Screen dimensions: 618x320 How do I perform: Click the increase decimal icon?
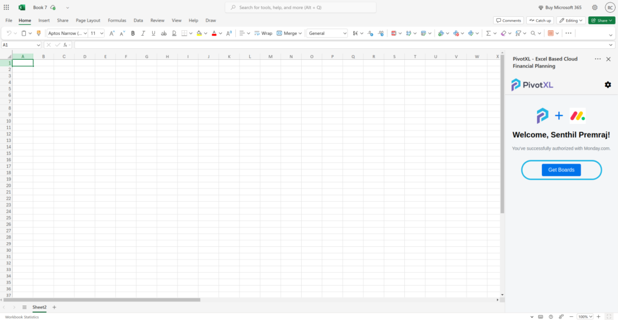point(380,33)
